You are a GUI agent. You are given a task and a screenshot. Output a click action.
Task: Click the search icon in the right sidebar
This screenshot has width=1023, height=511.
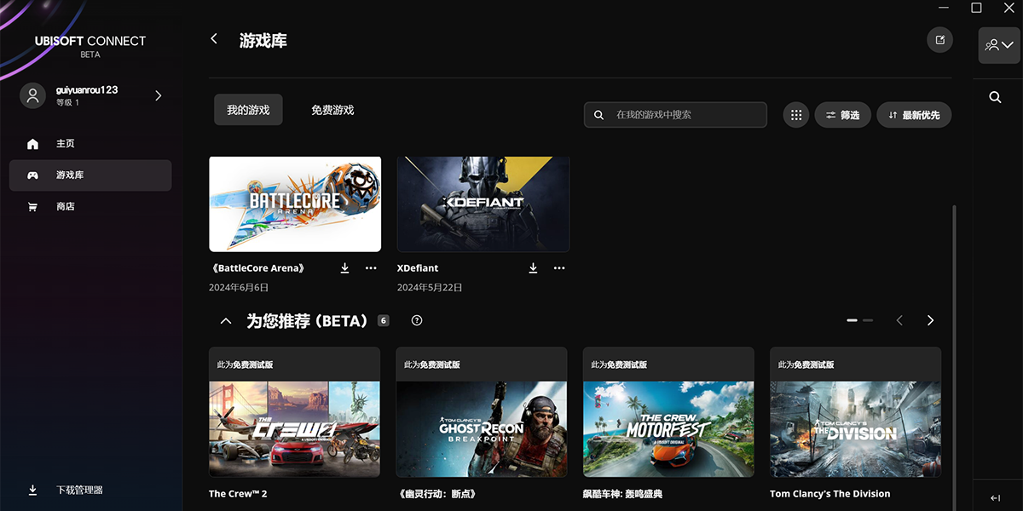[x=995, y=97]
